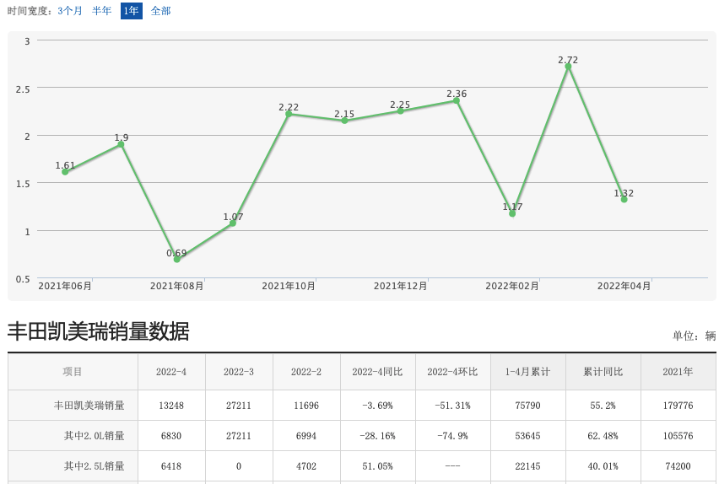719x484 pixels.
Task: Click the 4702 cell
Action: pyautogui.click(x=306, y=466)
